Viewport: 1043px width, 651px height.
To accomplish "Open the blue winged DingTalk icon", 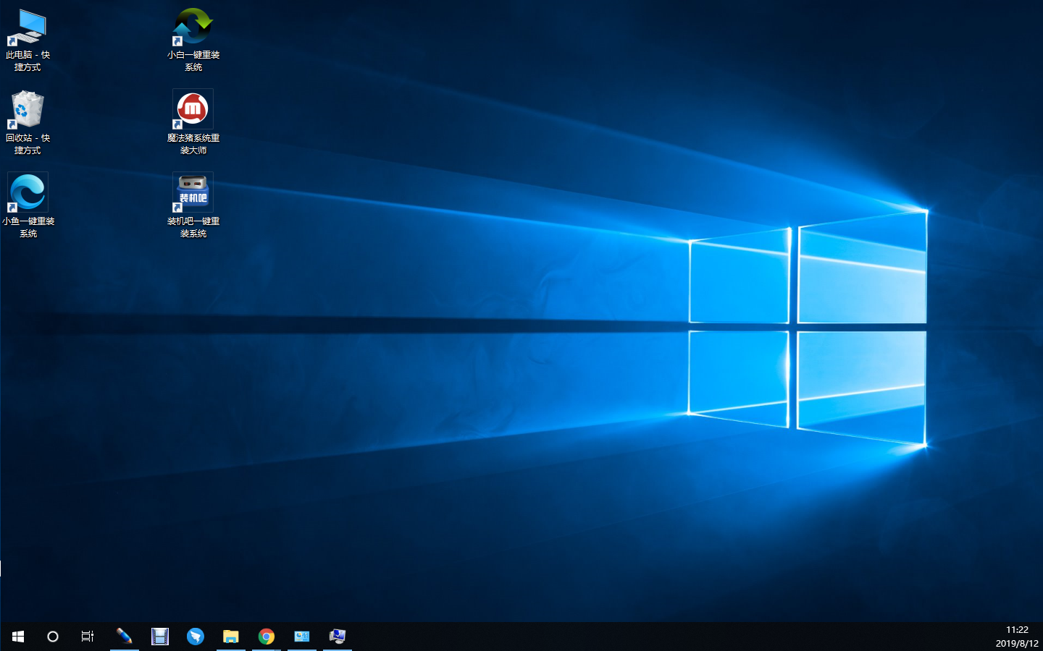I will (x=196, y=637).
